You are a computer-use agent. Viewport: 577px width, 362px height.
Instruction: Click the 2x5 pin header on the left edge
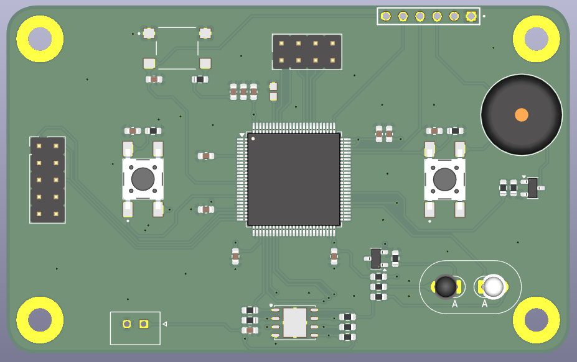tap(47, 180)
